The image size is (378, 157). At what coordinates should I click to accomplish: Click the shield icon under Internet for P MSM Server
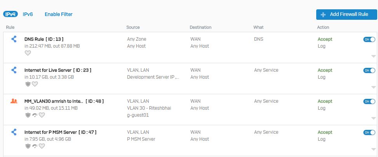pyautogui.click(x=28, y=146)
